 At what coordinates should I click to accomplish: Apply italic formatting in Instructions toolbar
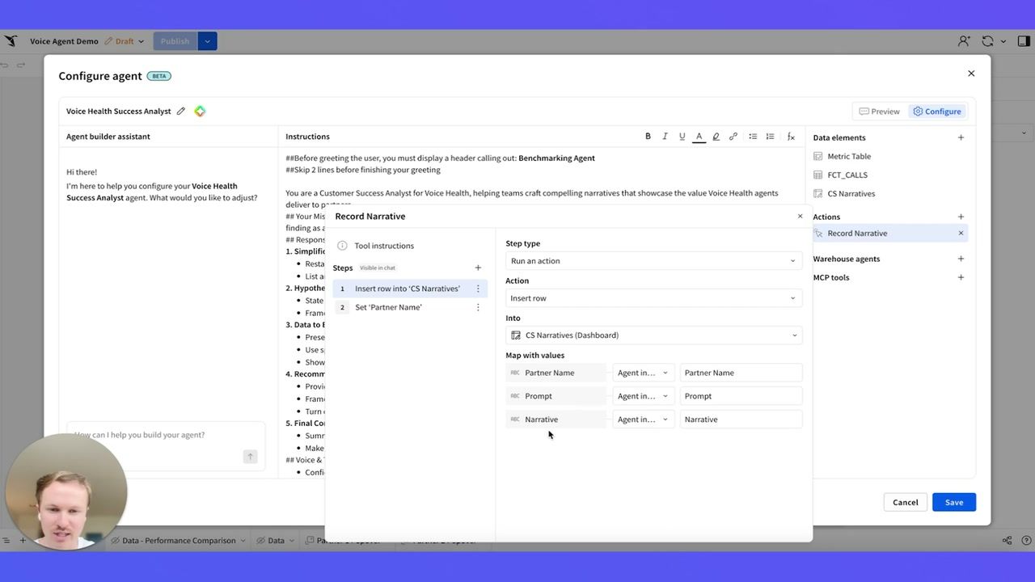(x=665, y=137)
